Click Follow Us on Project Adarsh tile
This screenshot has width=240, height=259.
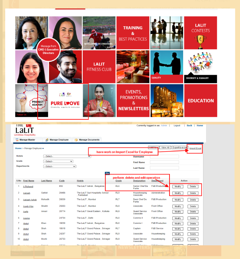coord(21,115)
